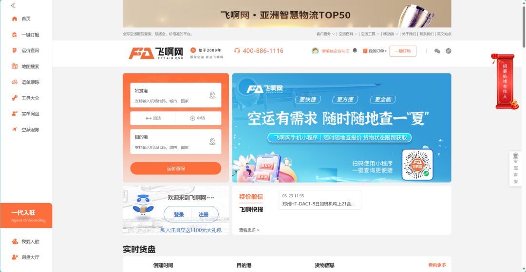Click the 询盘大厅 sidebar icon

15,257
